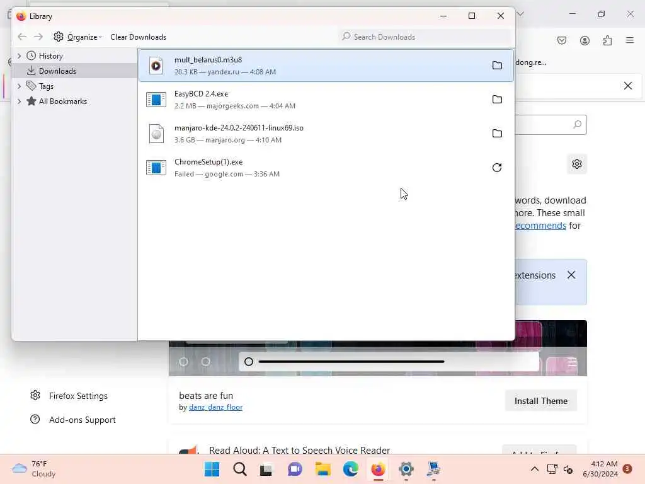
Task: Open Firefox account icon in toolbar
Action: (x=585, y=40)
